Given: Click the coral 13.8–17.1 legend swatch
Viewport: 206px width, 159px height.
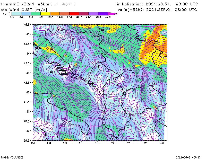Looking at the screenshot, I should [65, 14].
